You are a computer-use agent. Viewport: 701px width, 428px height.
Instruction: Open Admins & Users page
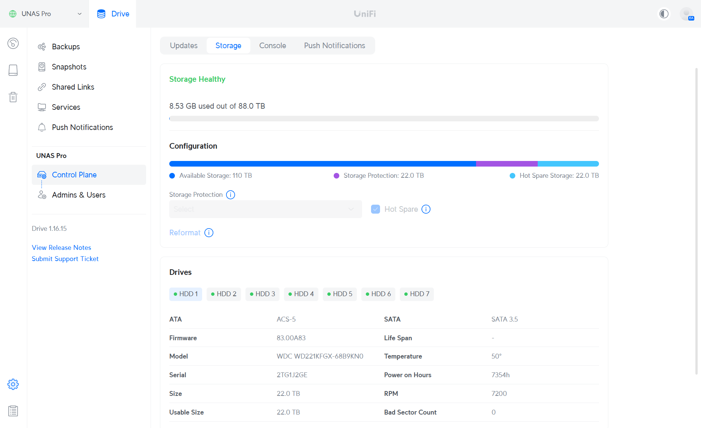[89, 195]
